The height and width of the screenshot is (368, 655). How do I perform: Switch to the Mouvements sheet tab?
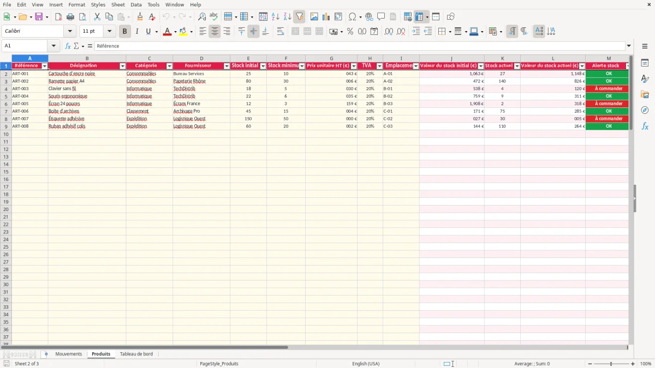coord(69,354)
